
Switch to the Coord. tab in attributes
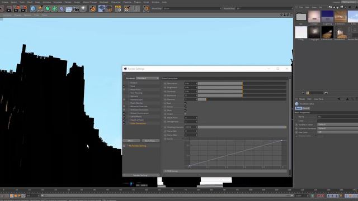pyautogui.click(x=306, y=108)
